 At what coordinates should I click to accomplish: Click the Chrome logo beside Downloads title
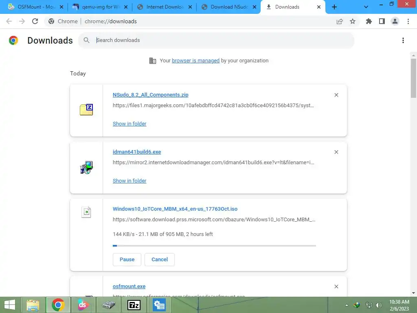(13, 40)
